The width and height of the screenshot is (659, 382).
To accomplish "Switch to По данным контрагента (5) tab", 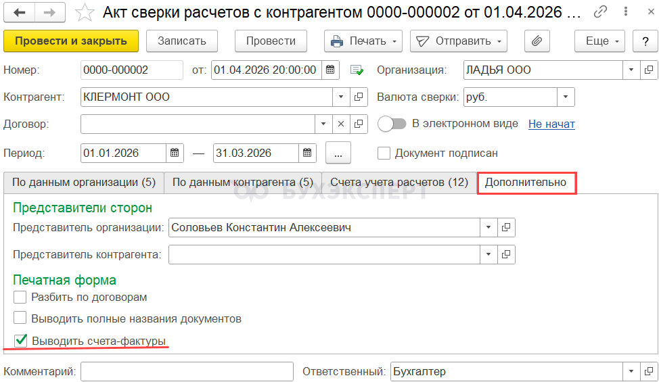I will pyautogui.click(x=242, y=183).
